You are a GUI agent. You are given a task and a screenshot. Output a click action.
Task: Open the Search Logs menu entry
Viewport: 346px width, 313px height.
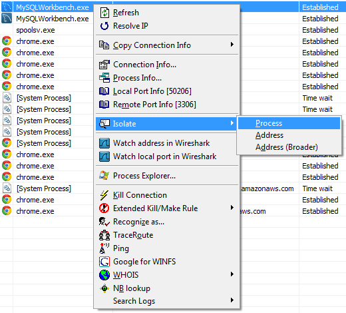pyautogui.click(x=168, y=301)
